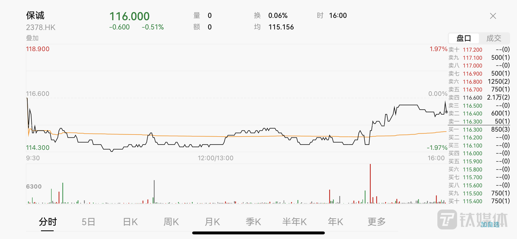Open the 5日 five-day chart
Viewport: 517px width, 239px height.
coord(88,222)
